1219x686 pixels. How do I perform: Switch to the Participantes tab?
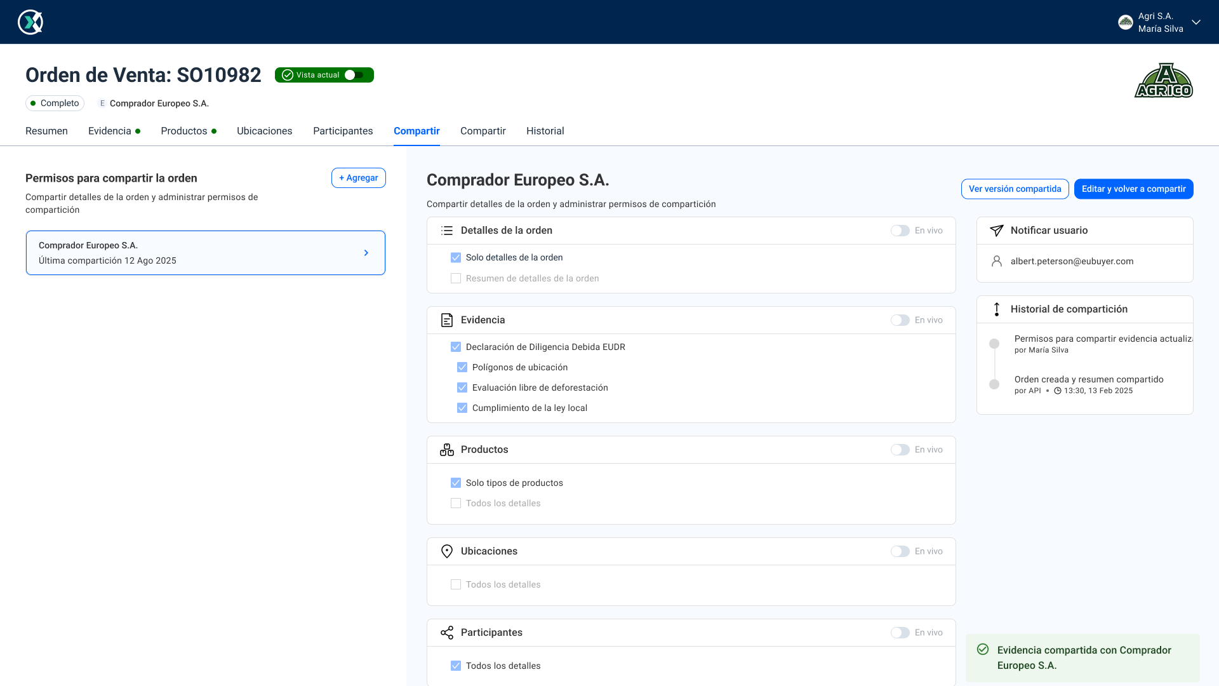coord(343,131)
